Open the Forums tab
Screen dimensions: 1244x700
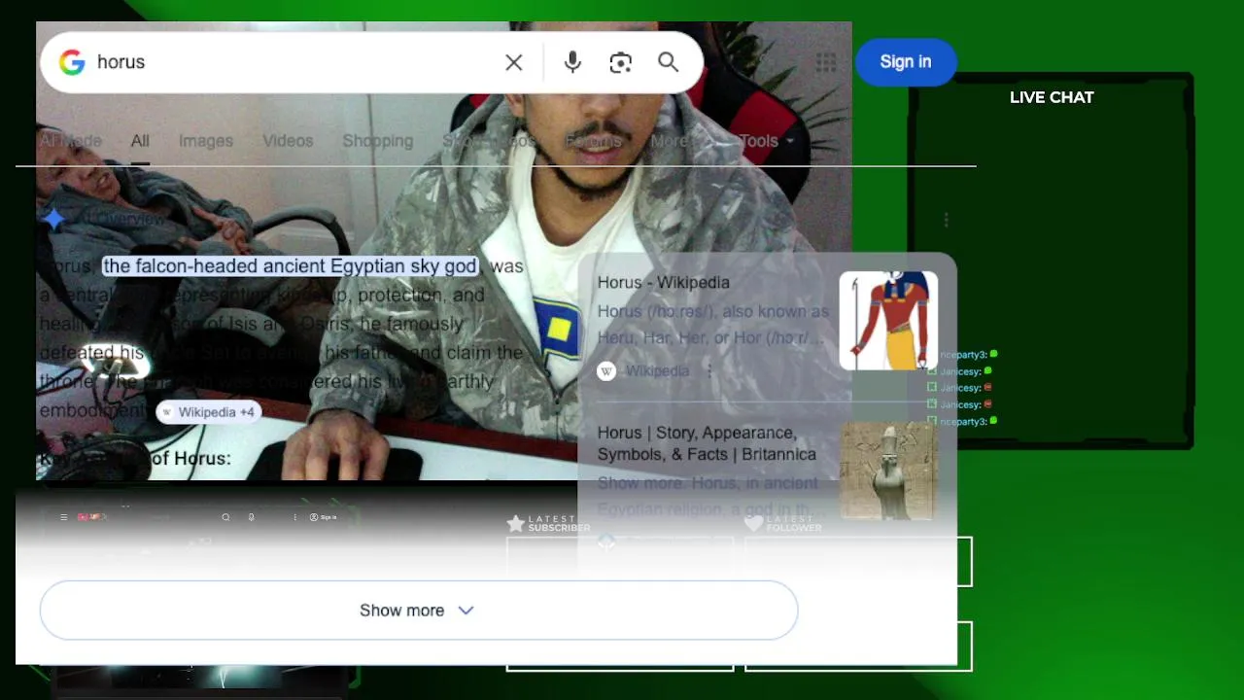pos(593,141)
